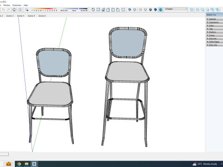
Task: Switch to Front view icon
Action: tap(103, 10)
